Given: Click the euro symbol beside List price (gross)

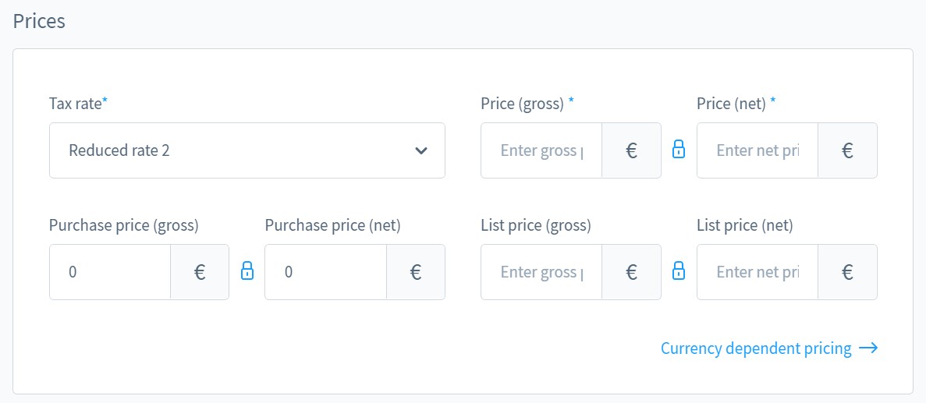Looking at the screenshot, I should pos(631,272).
